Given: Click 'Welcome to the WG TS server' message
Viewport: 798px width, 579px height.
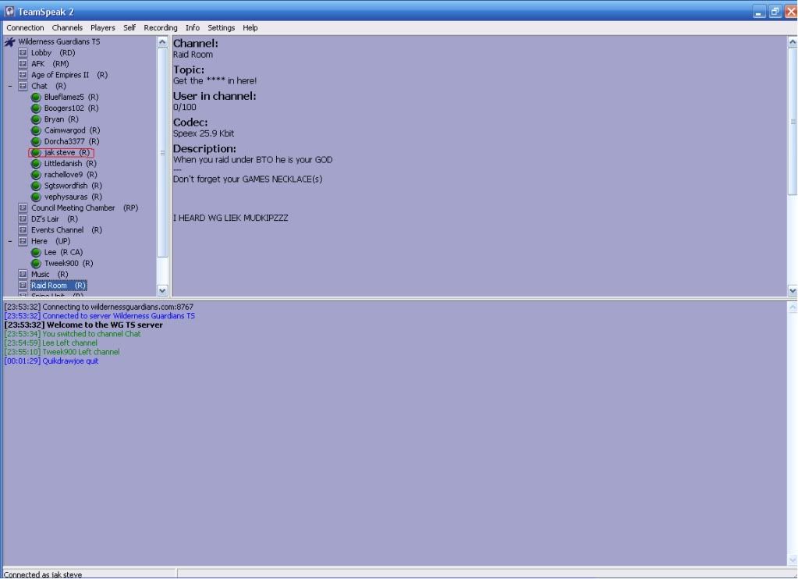Looking at the screenshot, I should point(83,325).
